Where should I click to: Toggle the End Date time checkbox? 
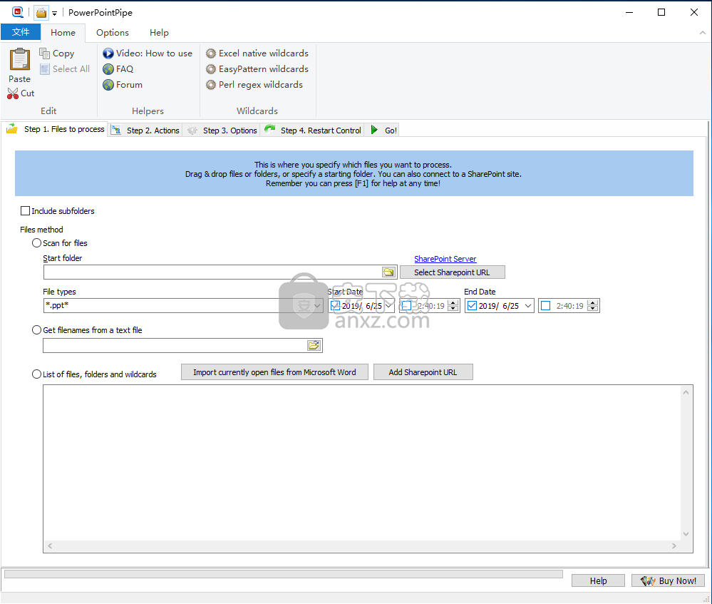tap(546, 306)
